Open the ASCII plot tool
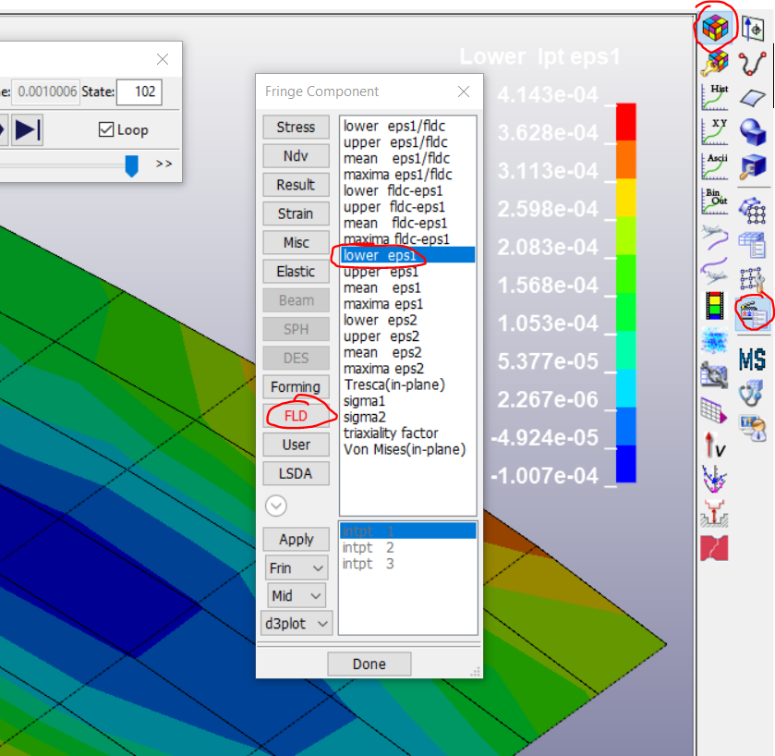Image resolution: width=775 pixels, height=756 pixels. 715,166
